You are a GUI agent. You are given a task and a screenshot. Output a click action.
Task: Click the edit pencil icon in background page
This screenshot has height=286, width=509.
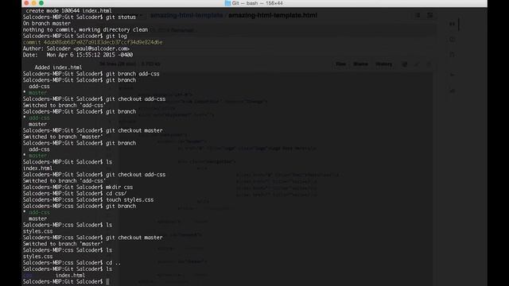click(x=417, y=64)
